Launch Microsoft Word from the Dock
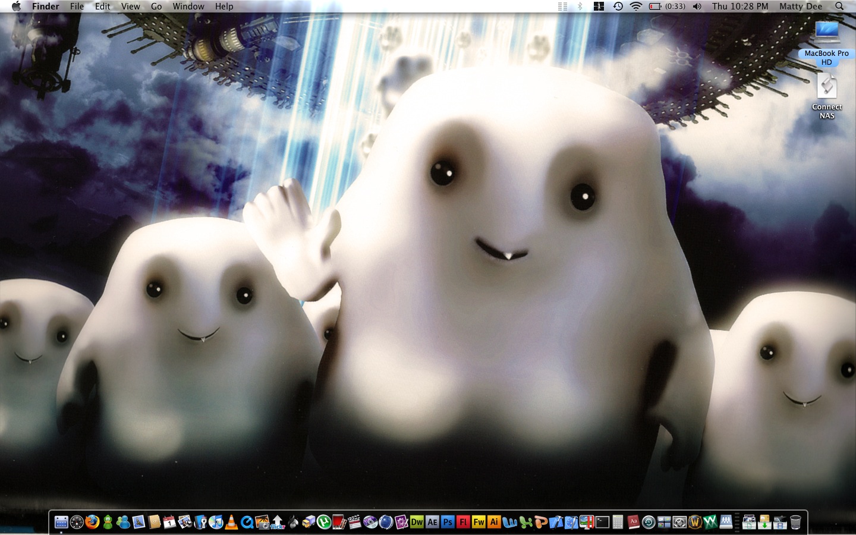856x535 pixels. pos(509,522)
